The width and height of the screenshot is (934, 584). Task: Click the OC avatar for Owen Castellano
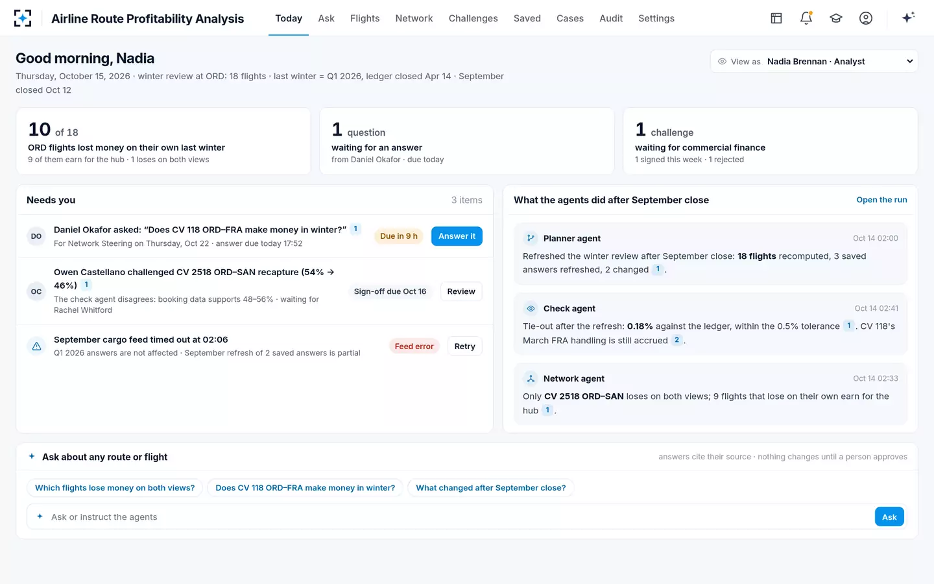[x=36, y=291]
